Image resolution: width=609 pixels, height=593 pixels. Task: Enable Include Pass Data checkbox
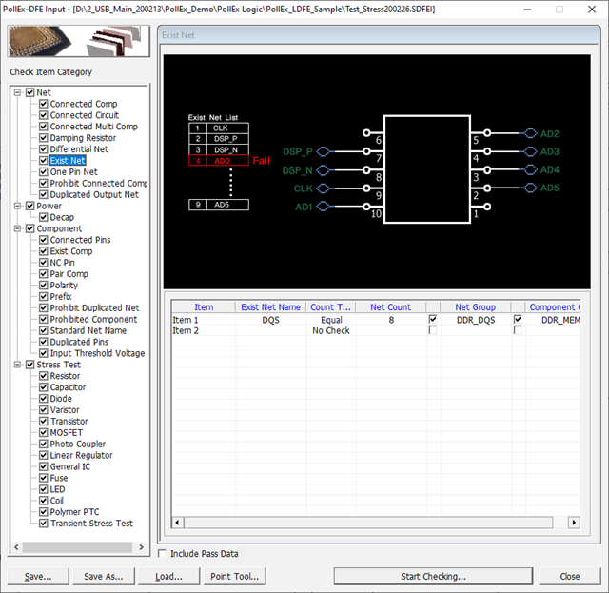[163, 553]
